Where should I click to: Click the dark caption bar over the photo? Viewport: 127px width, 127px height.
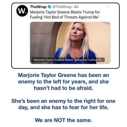(x=68, y=60)
